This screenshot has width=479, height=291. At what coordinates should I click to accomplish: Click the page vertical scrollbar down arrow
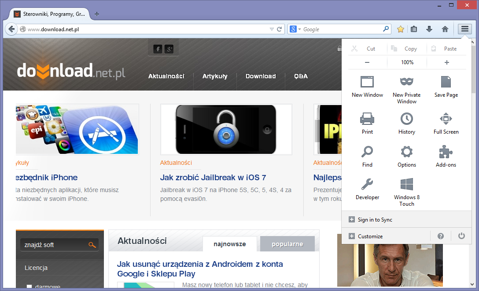click(472, 284)
